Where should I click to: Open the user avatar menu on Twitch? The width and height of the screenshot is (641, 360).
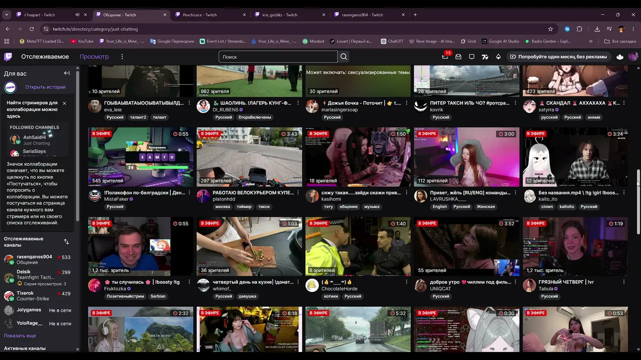pos(633,57)
